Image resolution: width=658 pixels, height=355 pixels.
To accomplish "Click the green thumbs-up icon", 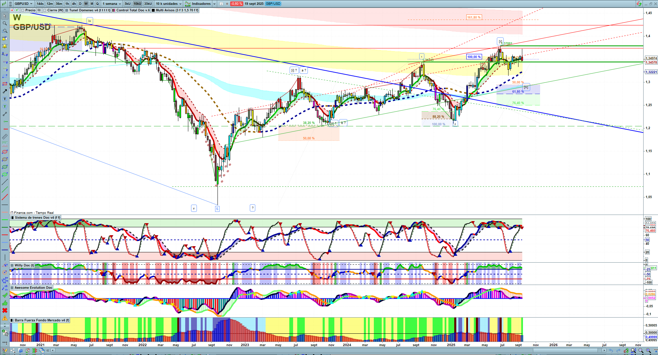I will point(5,303).
